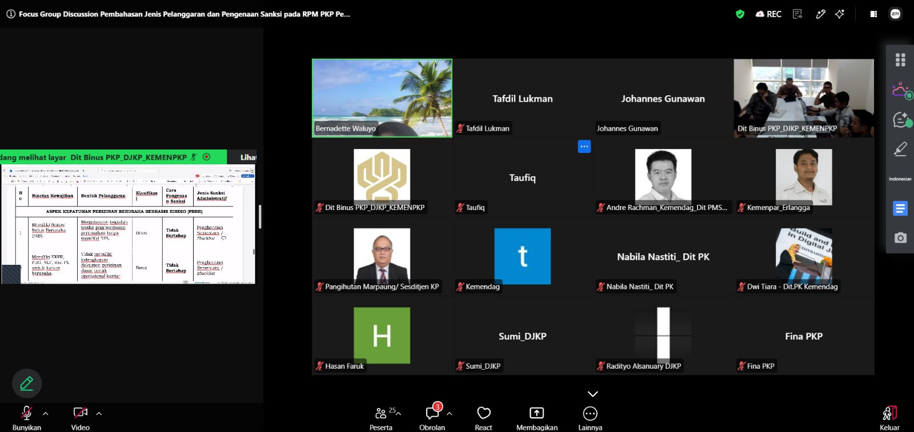Expand video options arrow next to Video
Screen dimensions: 914x432
pyautogui.click(x=99, y=414)
